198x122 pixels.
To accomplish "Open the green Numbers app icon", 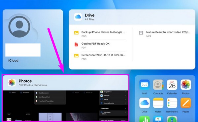I will [x=145, y=119].
